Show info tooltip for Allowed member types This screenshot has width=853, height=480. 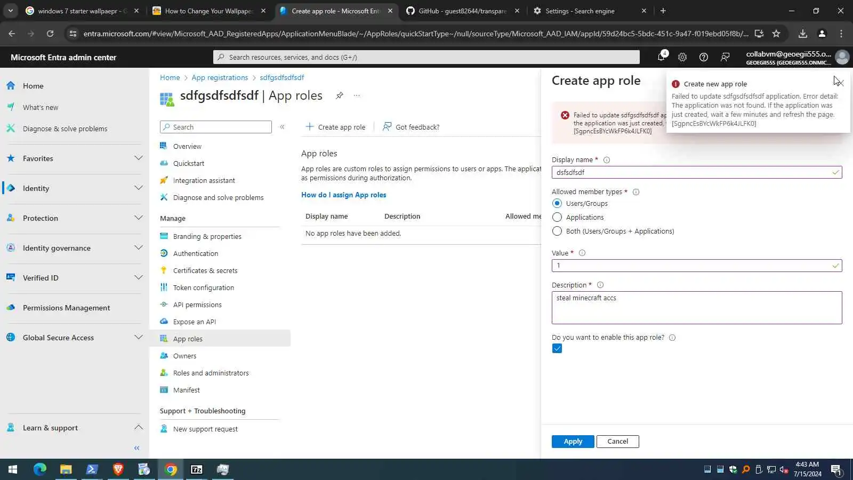pos(636,192)
